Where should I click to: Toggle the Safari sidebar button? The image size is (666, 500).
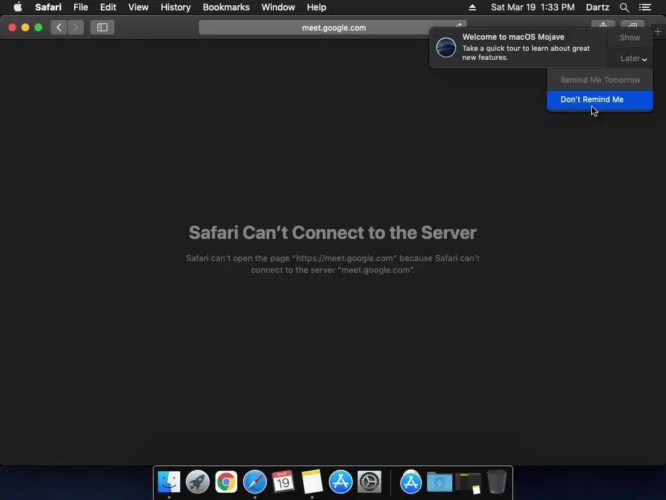click(102, 27)
